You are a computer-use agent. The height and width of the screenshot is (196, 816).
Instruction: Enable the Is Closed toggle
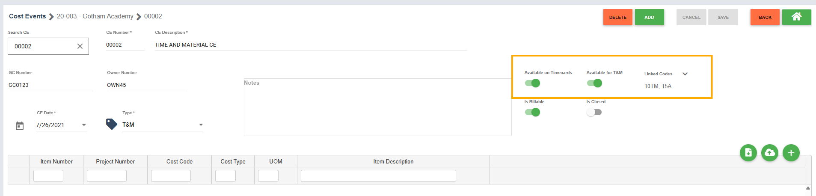(594, 112)
